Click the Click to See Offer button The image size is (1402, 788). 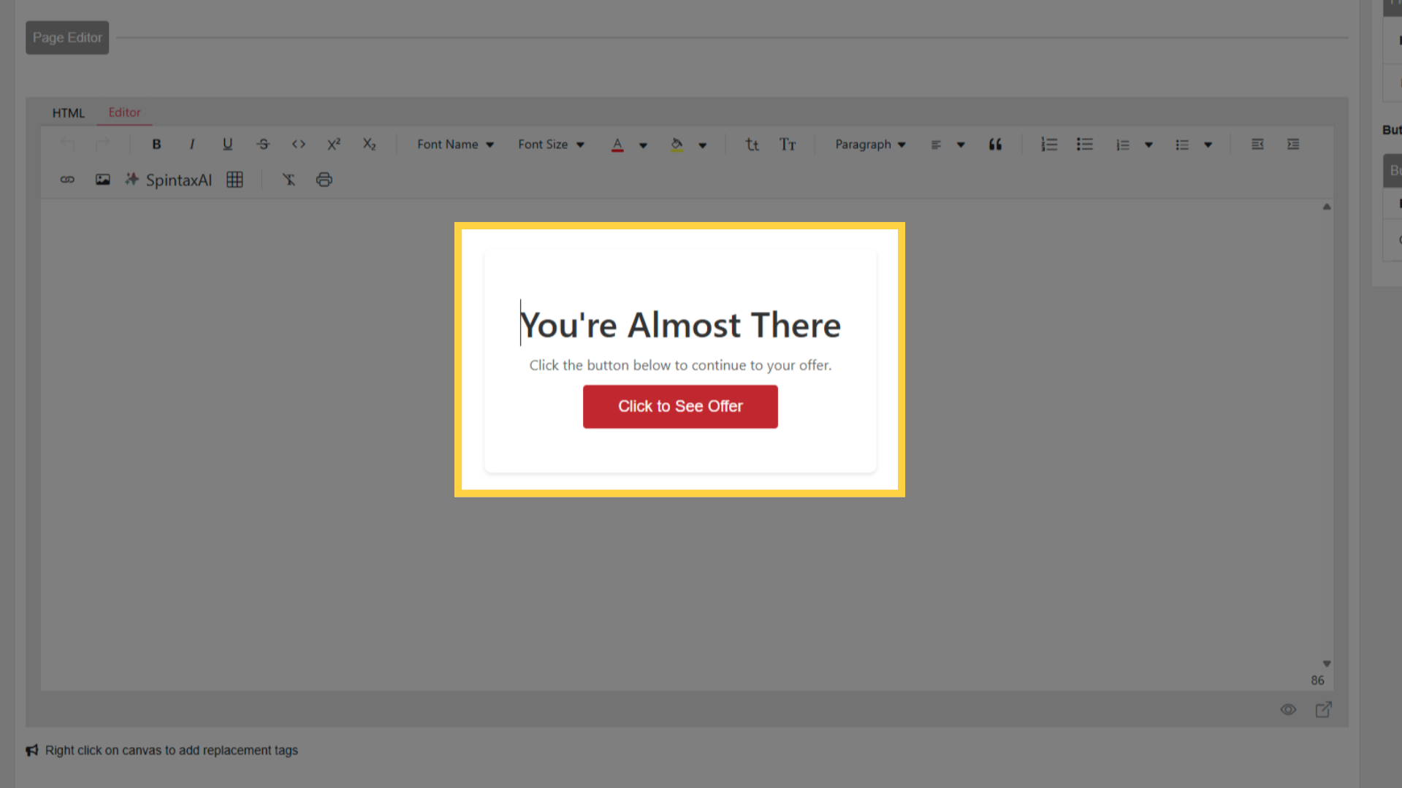pyautogui.click(x=680, y=407)
